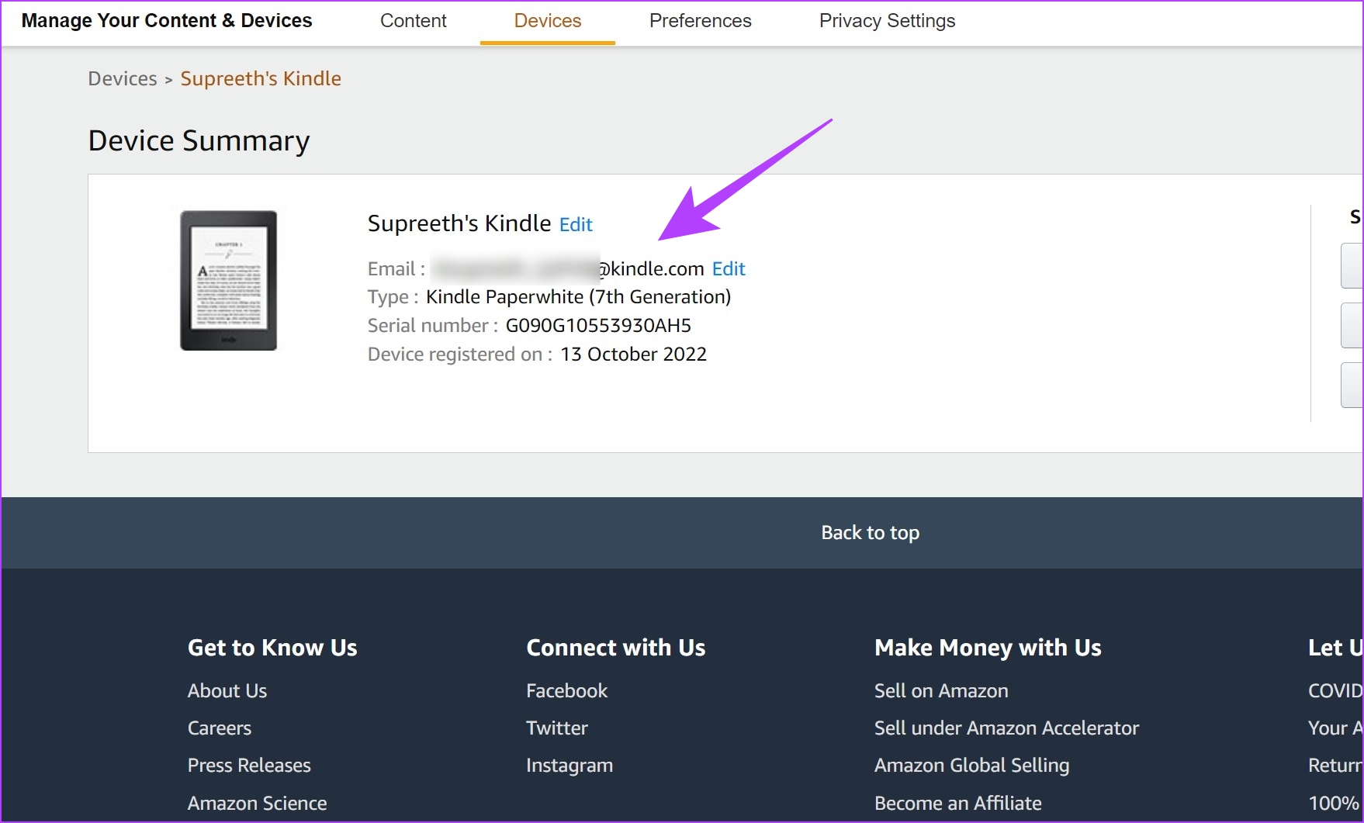Viewport: 1364px width, 823px height.
Task: Open the Facebook link in footer
Action: pyautogui.click(x=566, y=691)
